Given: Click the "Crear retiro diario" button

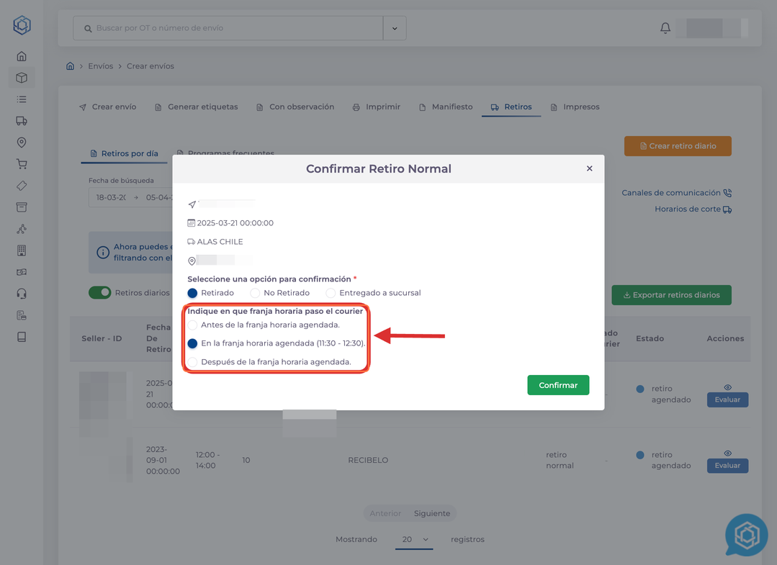Looking at the screenshot, I should (x=678, y=146).
